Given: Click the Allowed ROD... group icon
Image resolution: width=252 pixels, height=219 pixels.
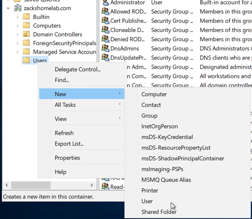Looking at the screenshot, I should click(x=105, y=12).
